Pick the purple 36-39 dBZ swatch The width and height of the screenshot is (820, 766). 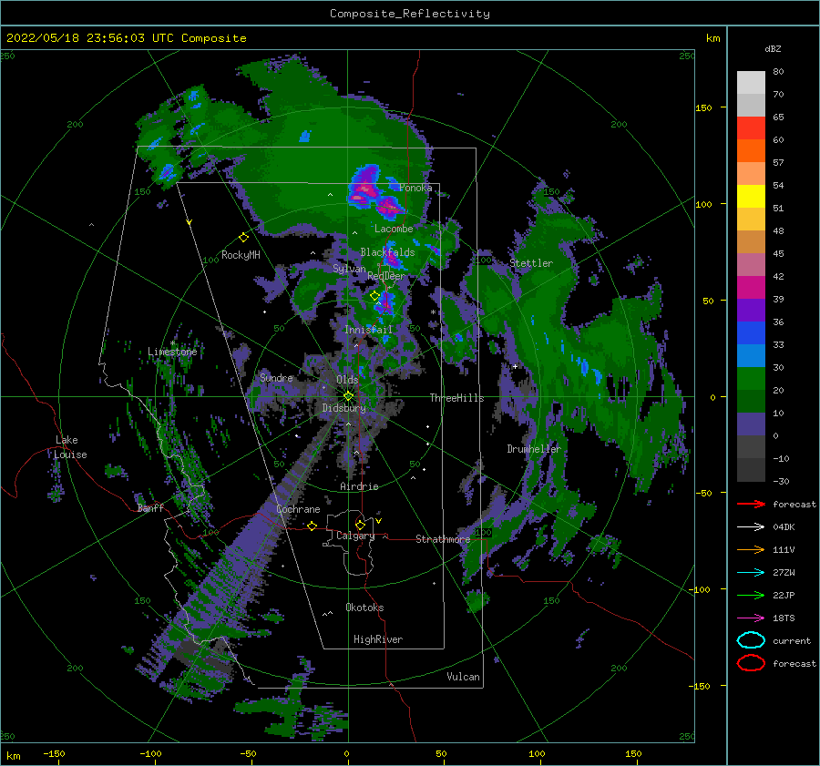click(751, 310)
